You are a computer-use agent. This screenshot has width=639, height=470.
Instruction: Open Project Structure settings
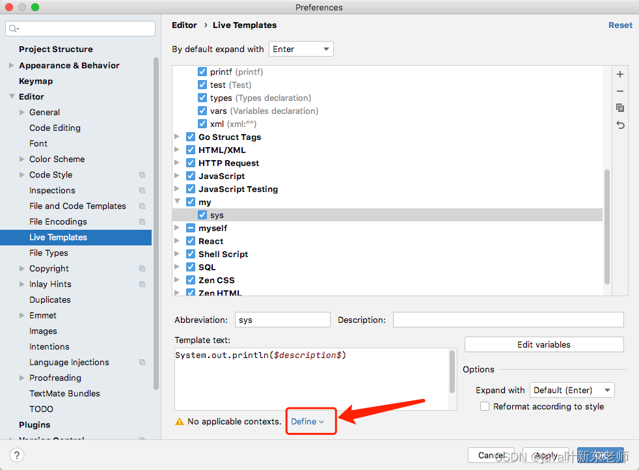(x=56, y=49)
